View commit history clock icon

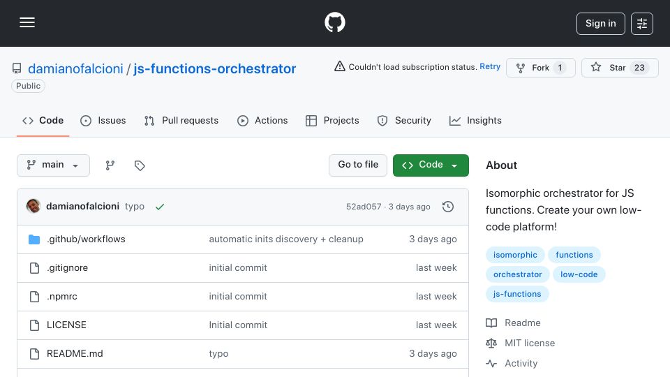(x=448, y=207)
